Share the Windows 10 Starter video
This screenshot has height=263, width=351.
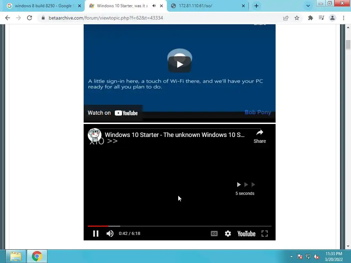pos(260,136)
